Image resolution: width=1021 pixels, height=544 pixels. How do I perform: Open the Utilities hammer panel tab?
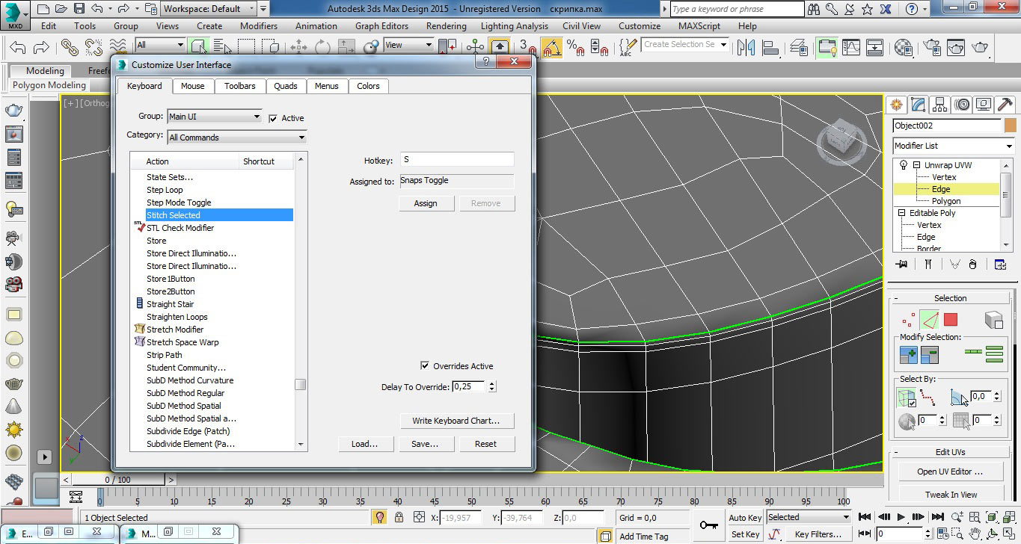point(1005,105)
